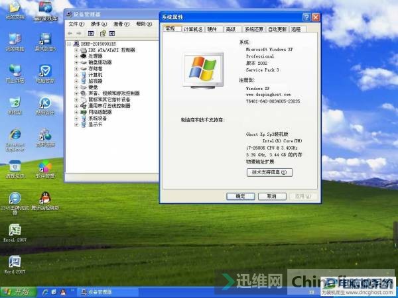Open the 软件管理 colorful desktop icon
Viewport: 398px width, 298px height.
(x=45, y=170)
